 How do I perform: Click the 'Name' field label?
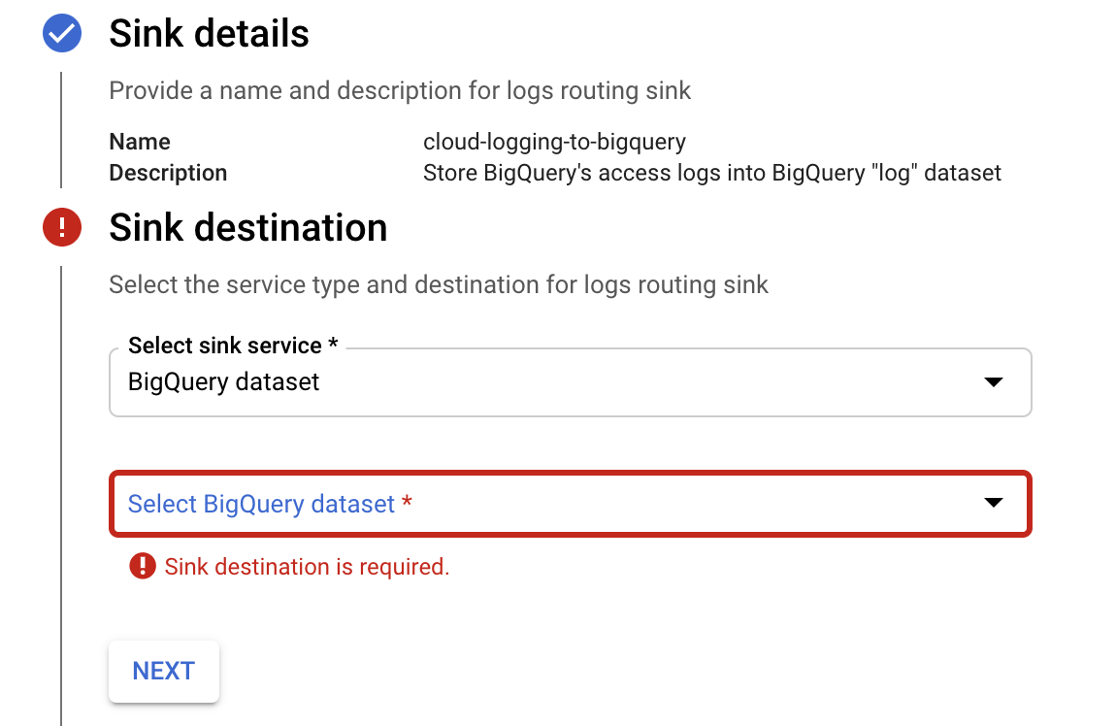click(140, 142)
